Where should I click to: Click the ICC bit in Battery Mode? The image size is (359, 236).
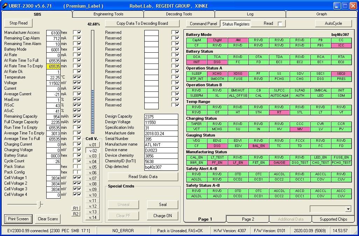tap(341, 45)
